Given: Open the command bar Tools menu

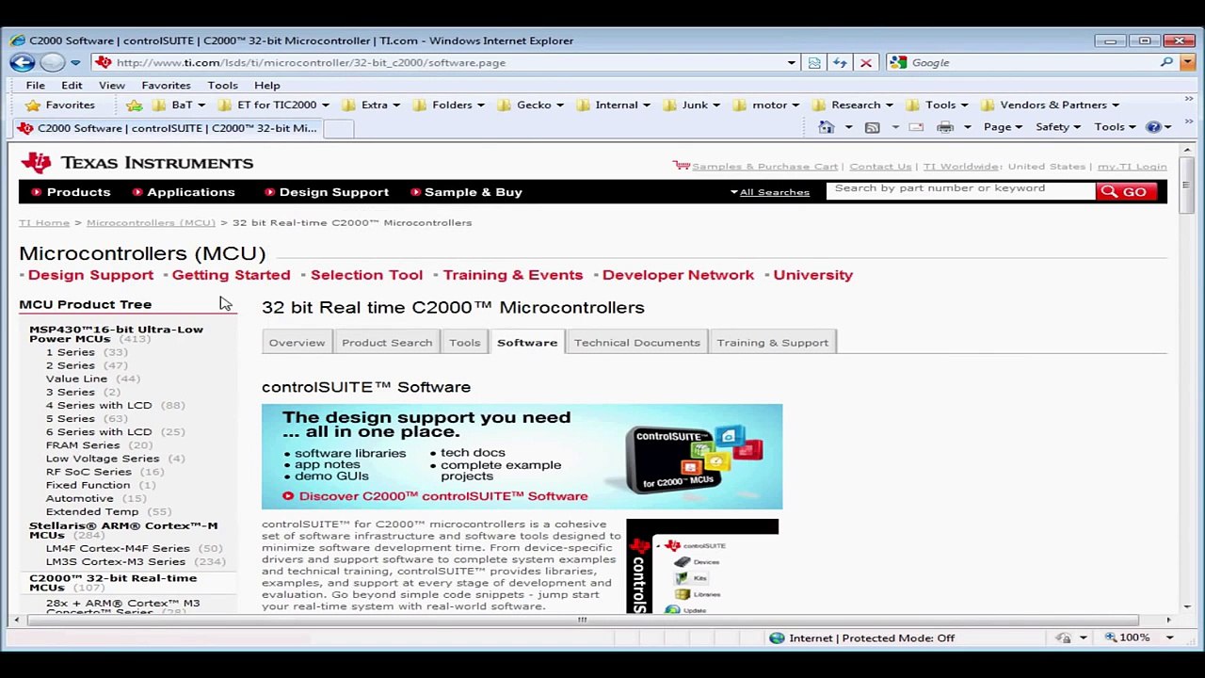Looking at the screenshot, I should [x=1115, y=127].
